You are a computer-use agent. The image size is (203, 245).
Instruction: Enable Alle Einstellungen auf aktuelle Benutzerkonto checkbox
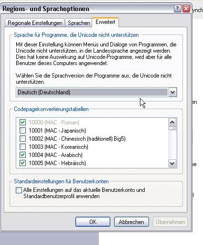click(19, 190)
